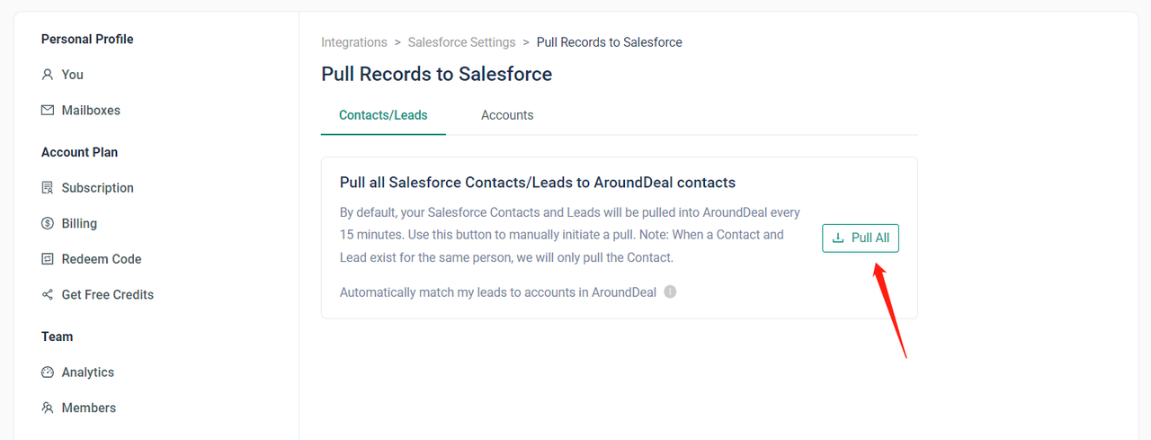Open Mailboxes via the envelope icon
The image size is (1151, 440).
pos(48,111)
